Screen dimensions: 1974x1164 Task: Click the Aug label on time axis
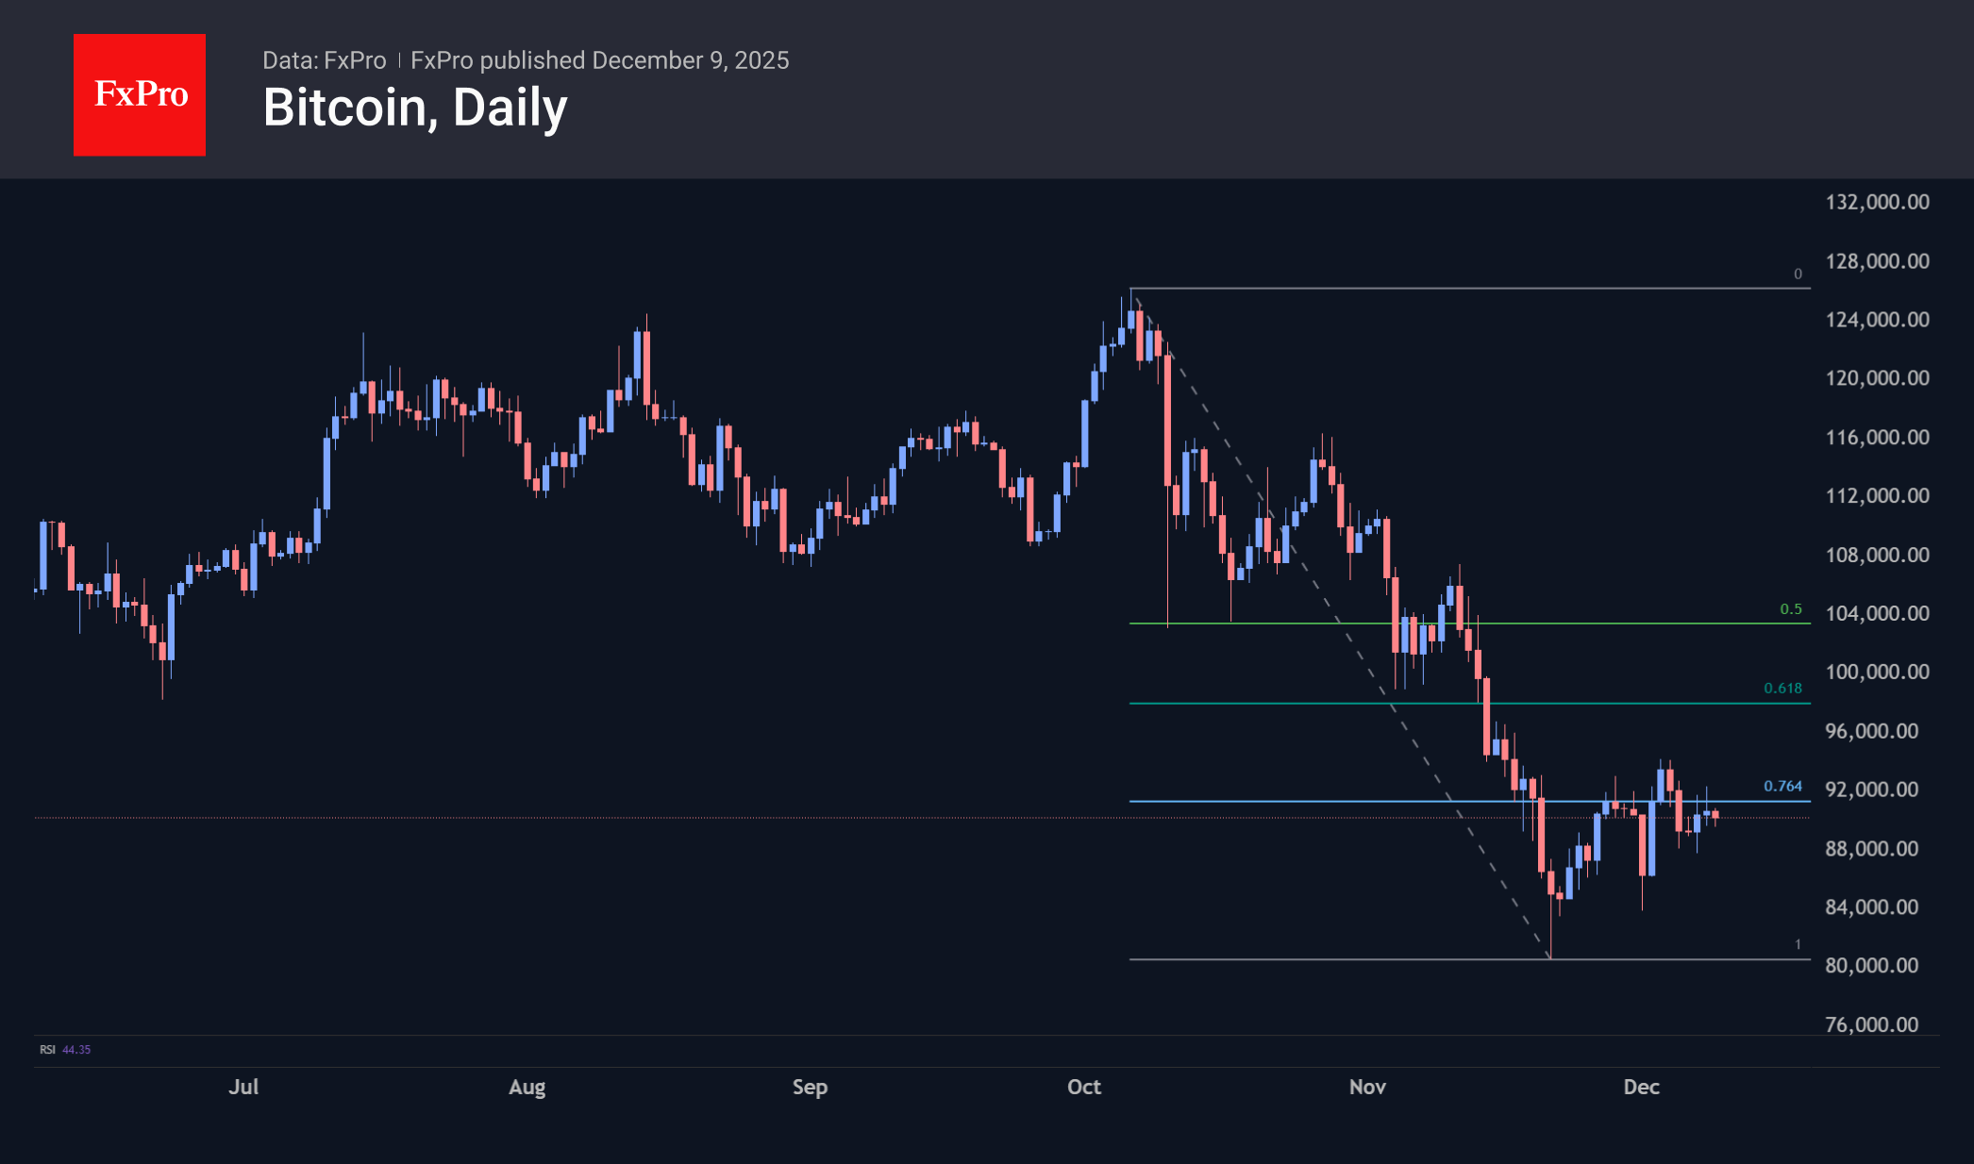click(527, 1087)
